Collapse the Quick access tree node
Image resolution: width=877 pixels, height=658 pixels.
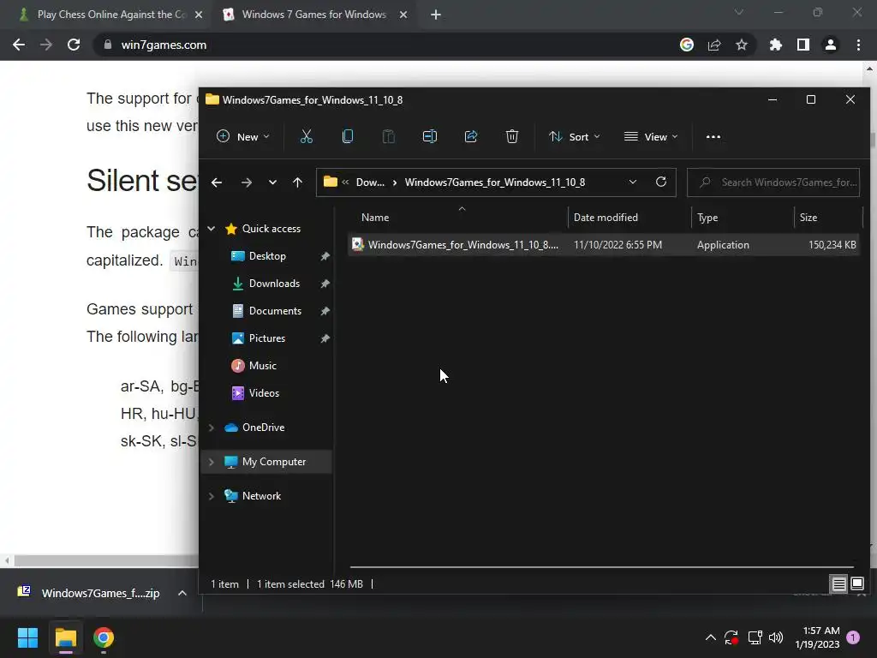pos(212,228)
